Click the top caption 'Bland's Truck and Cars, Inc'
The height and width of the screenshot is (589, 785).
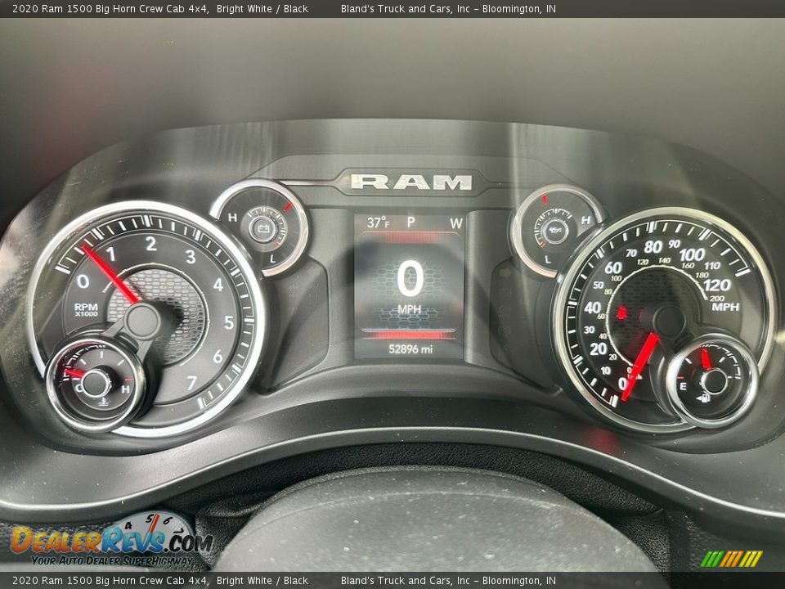pos(405,8)
